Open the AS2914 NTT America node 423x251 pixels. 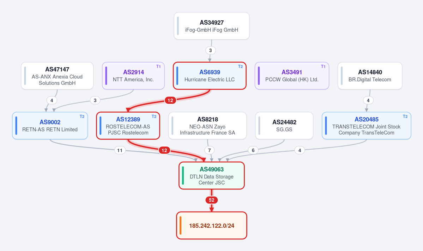click(133, 76)
